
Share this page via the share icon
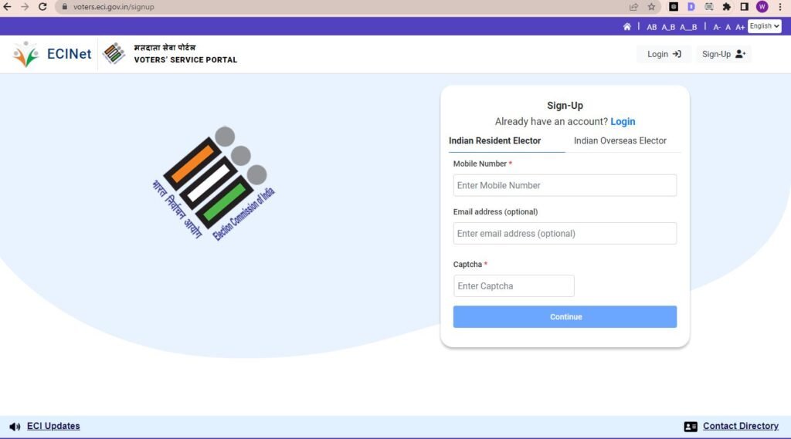pos(633,7)
